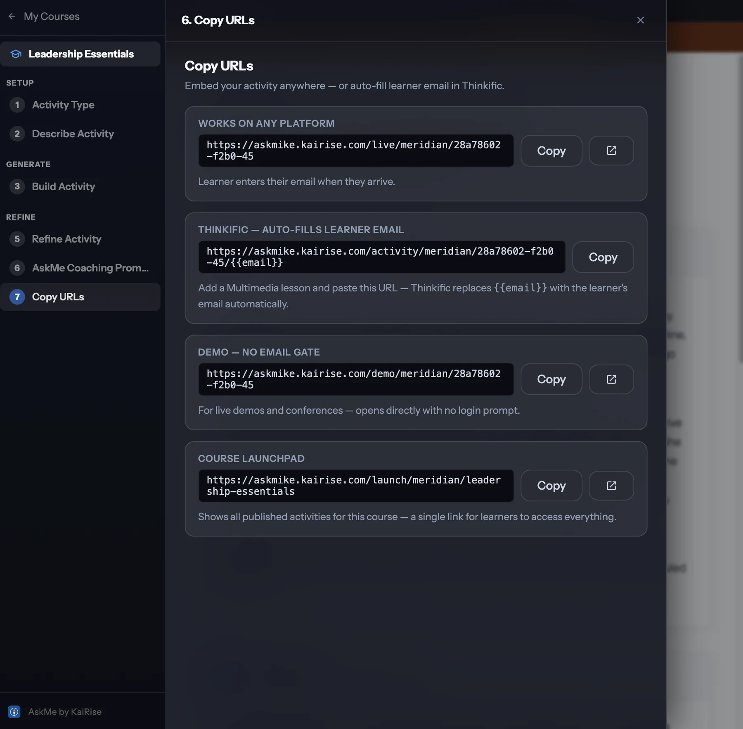
Task: Select the Leadership Essentials course
Action: coord(80,54)
